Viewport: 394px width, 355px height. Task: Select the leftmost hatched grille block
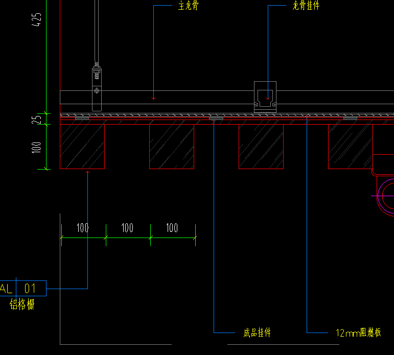(x=82, y=147)
